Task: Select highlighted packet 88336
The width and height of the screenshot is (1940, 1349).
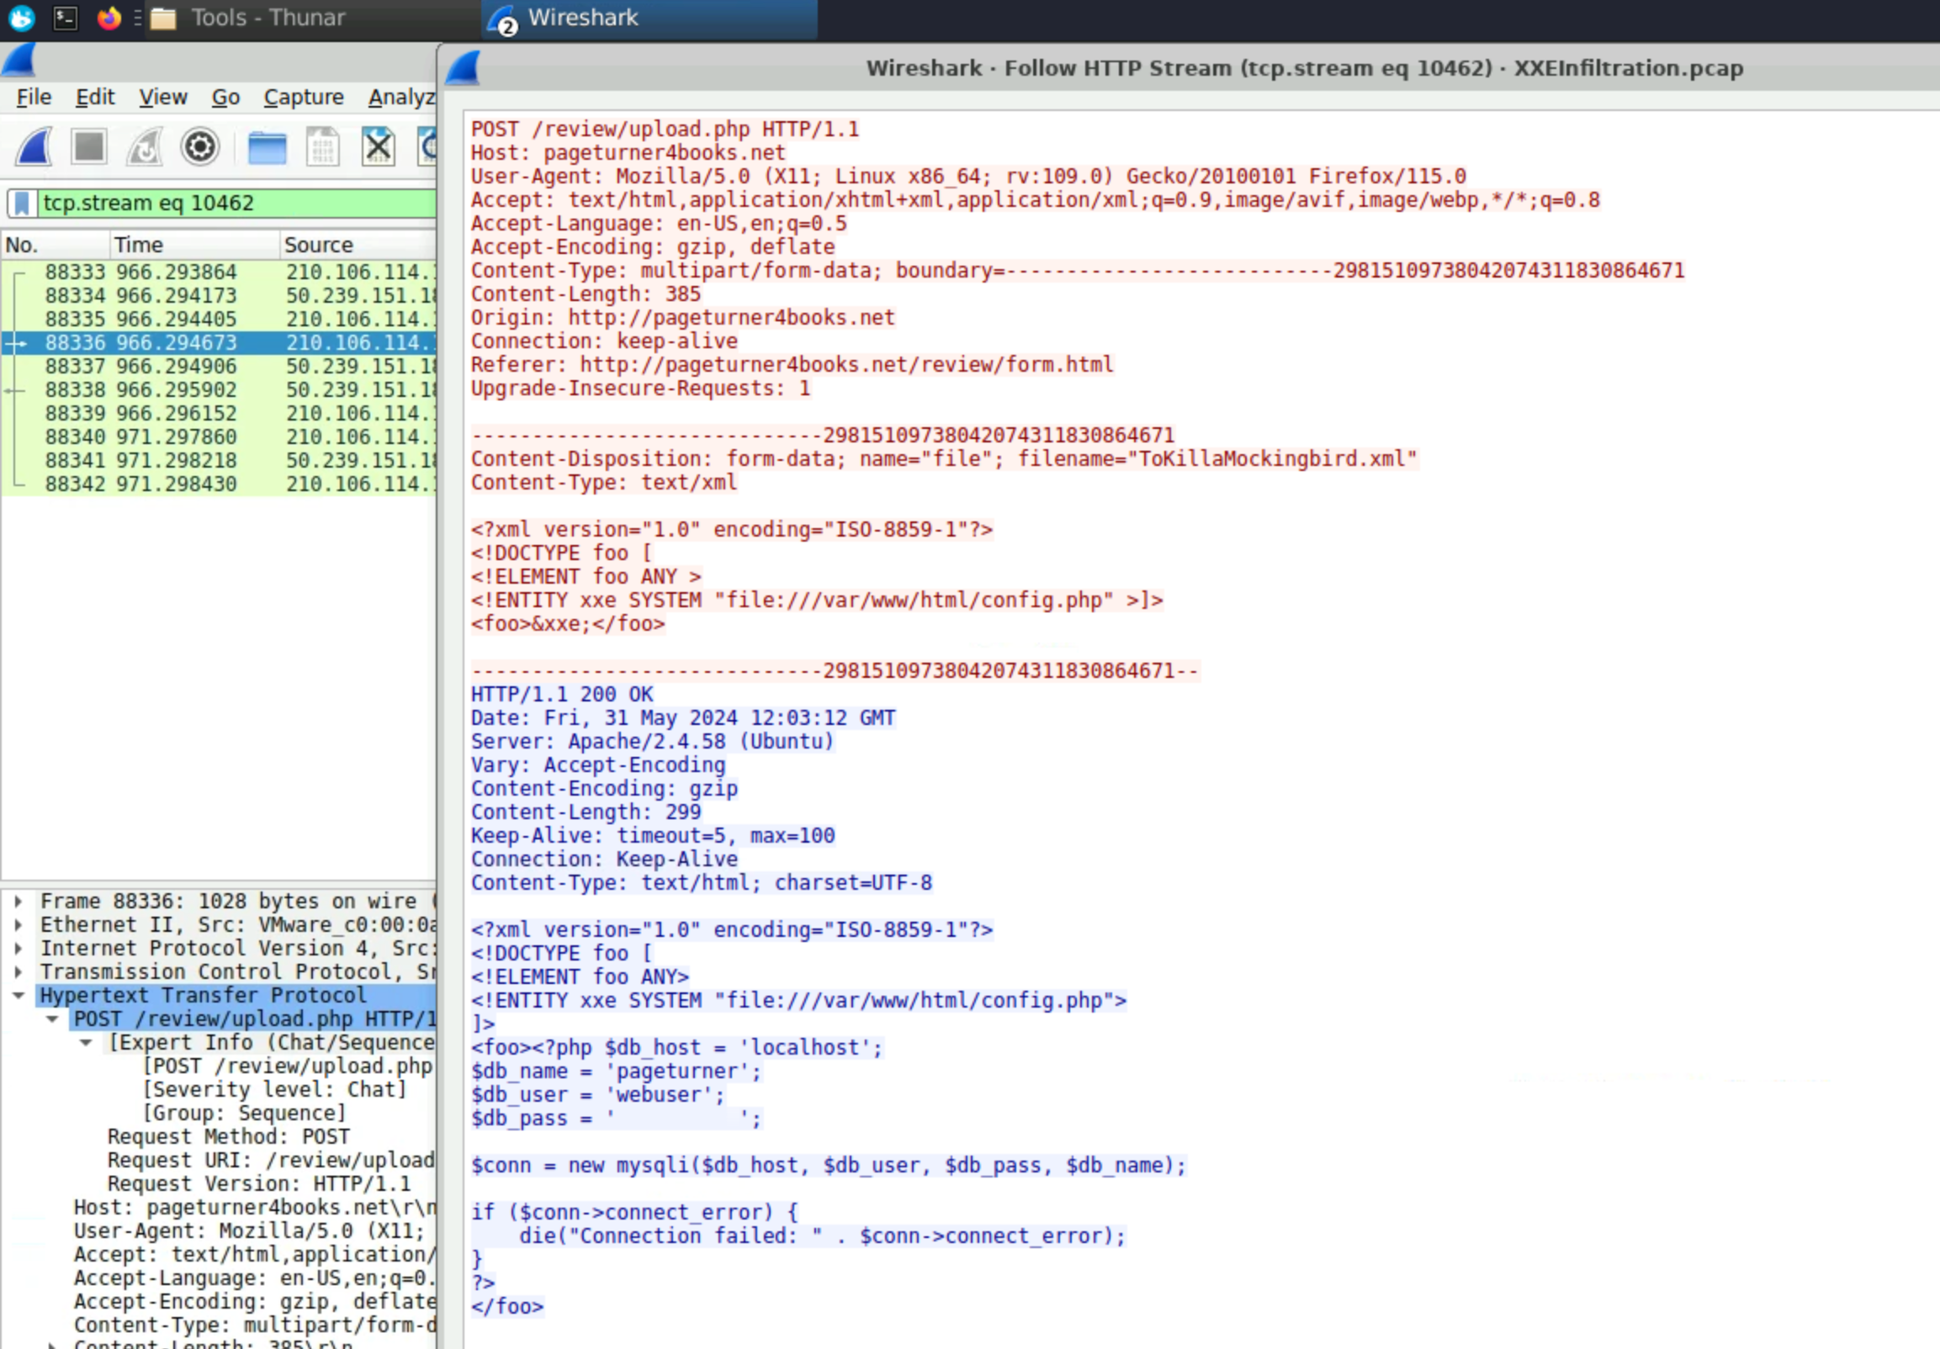Action: [219, 343]
